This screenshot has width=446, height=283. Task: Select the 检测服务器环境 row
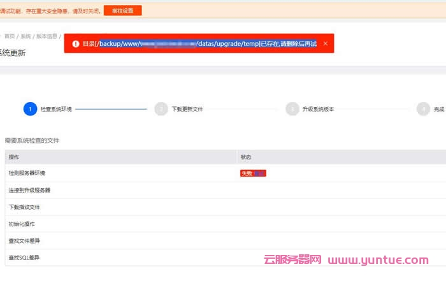27,173
